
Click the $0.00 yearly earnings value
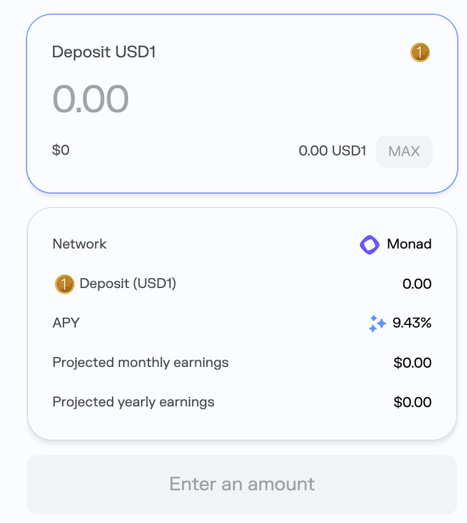point(412,403)
